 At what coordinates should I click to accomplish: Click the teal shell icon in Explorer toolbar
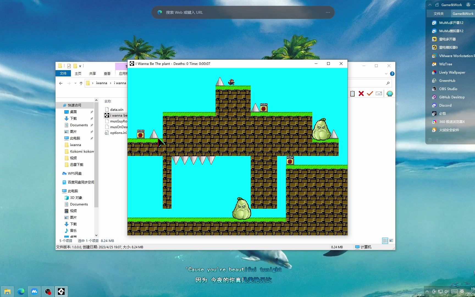click(x=390, y=94)
